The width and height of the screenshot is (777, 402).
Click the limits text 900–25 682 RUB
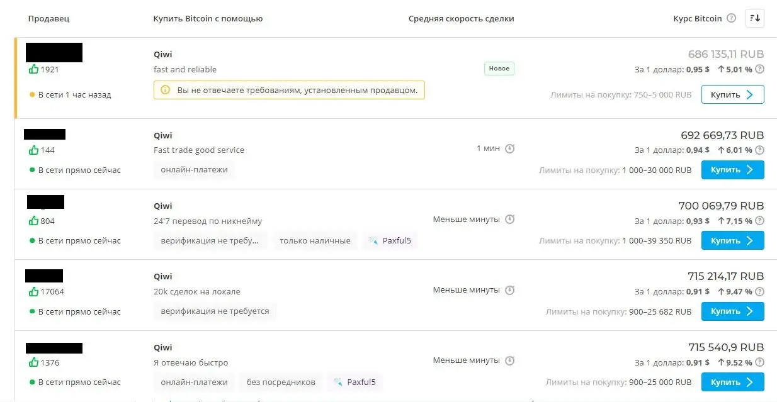[660, 311]
